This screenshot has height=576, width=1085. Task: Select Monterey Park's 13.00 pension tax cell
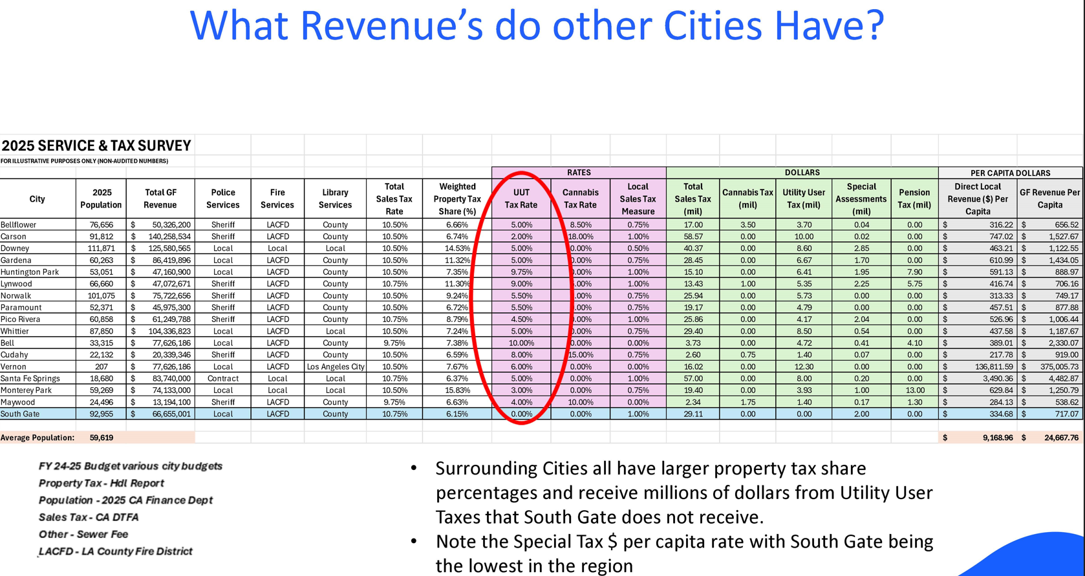[x=914, y=390]
